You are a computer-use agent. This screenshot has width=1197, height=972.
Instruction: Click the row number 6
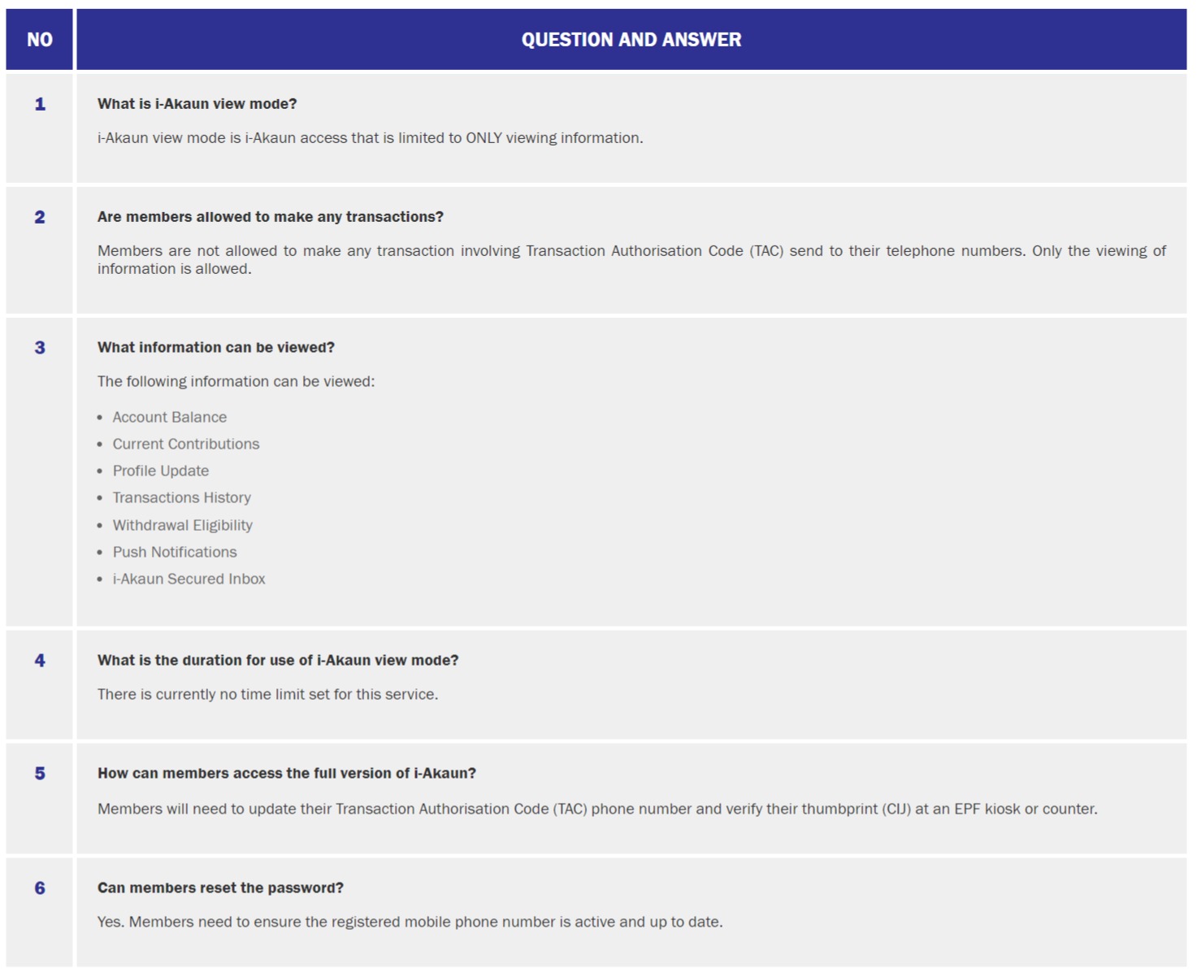click(39, 887)
